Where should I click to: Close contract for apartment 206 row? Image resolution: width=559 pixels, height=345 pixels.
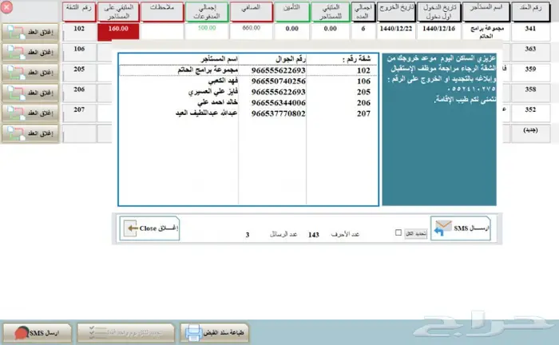click(x=30, y=93)
